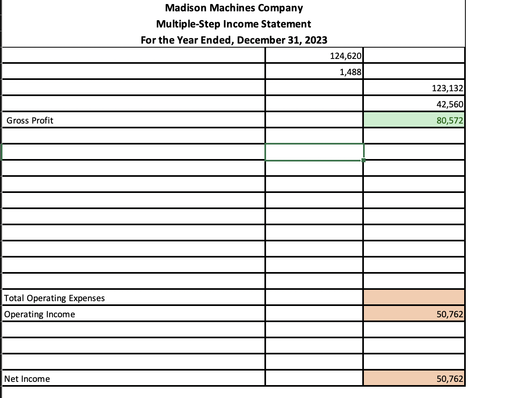Select the Madison Machines Company title cell

[234, 8]
